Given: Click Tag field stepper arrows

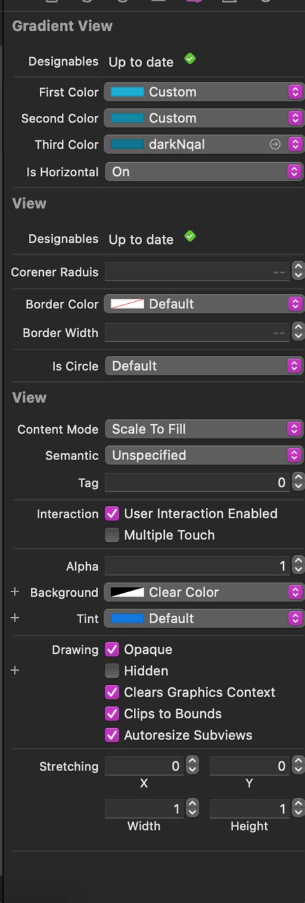Looking at the screenshot, I should [x=297, y=481].
